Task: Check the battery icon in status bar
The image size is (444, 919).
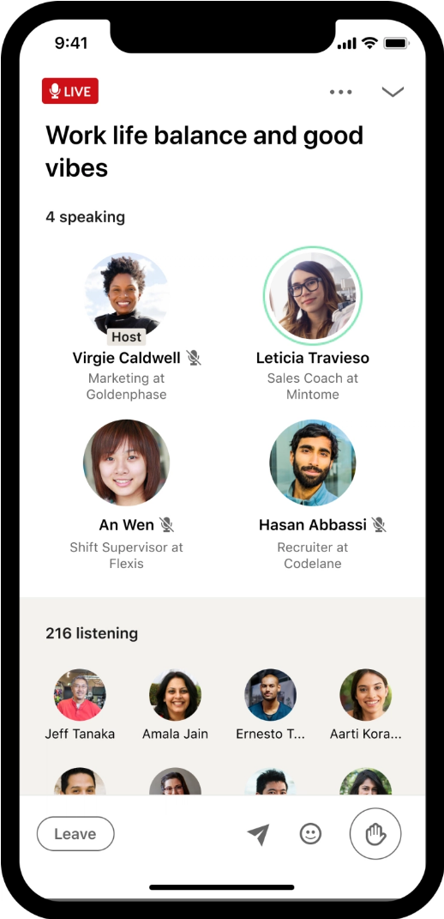Action: pyautogui.click(x=397, y=44)
